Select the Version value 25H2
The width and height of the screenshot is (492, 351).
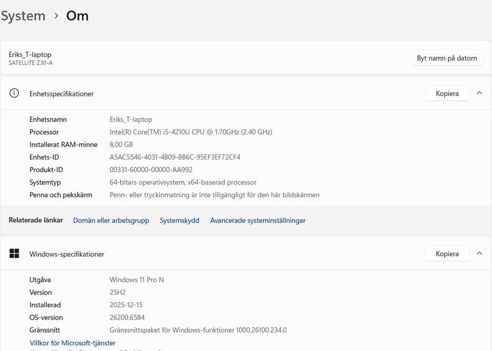(118, 293)
